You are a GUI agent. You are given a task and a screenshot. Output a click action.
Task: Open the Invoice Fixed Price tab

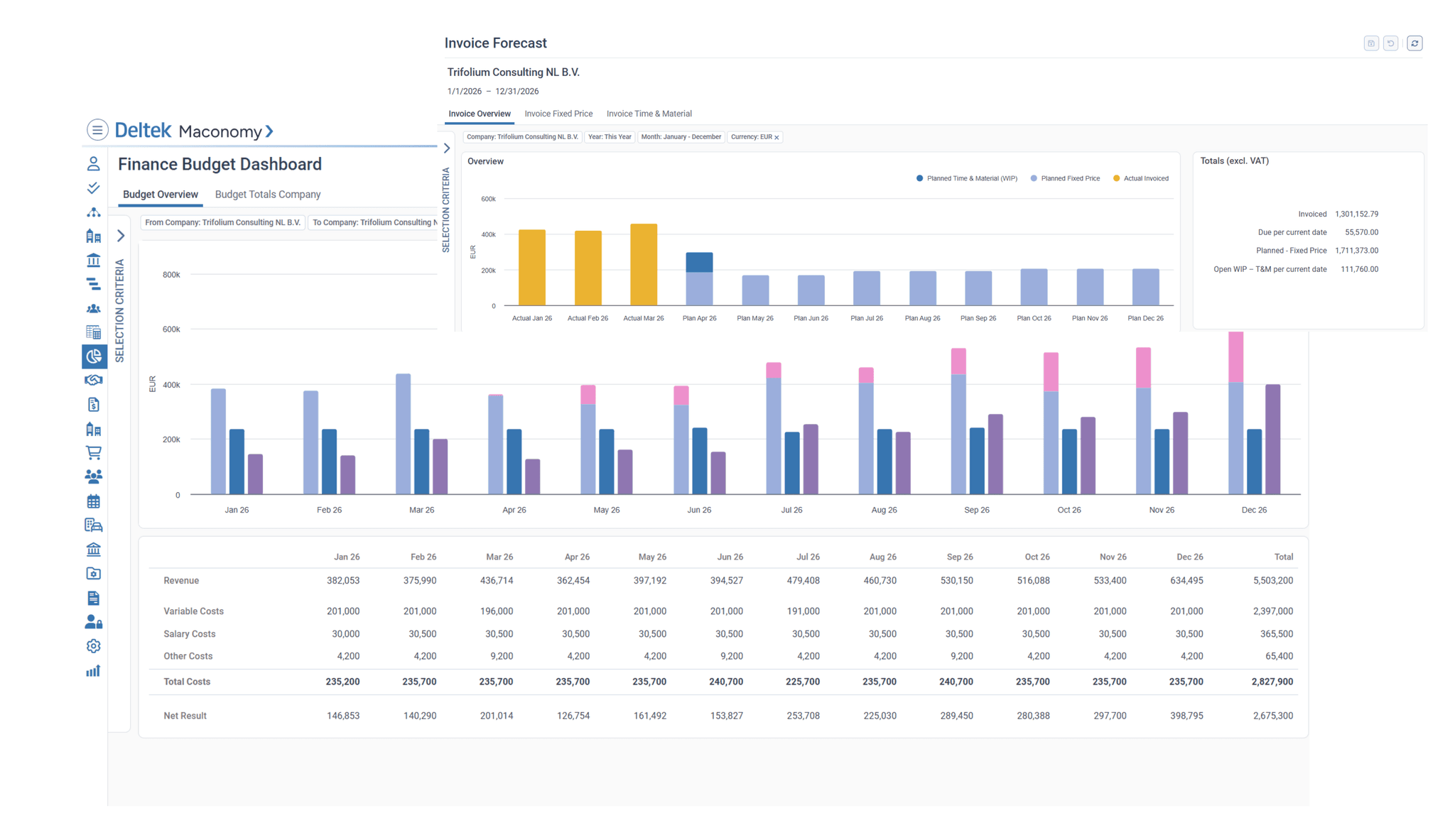558,114
